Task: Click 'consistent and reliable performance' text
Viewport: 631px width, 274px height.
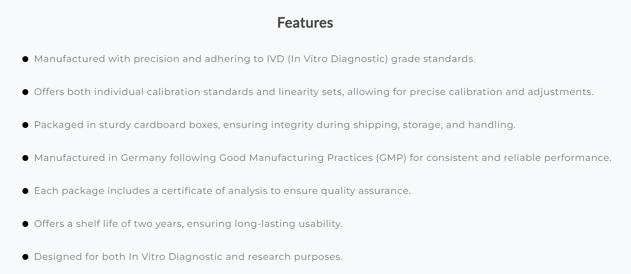Action: coord(518,158)
